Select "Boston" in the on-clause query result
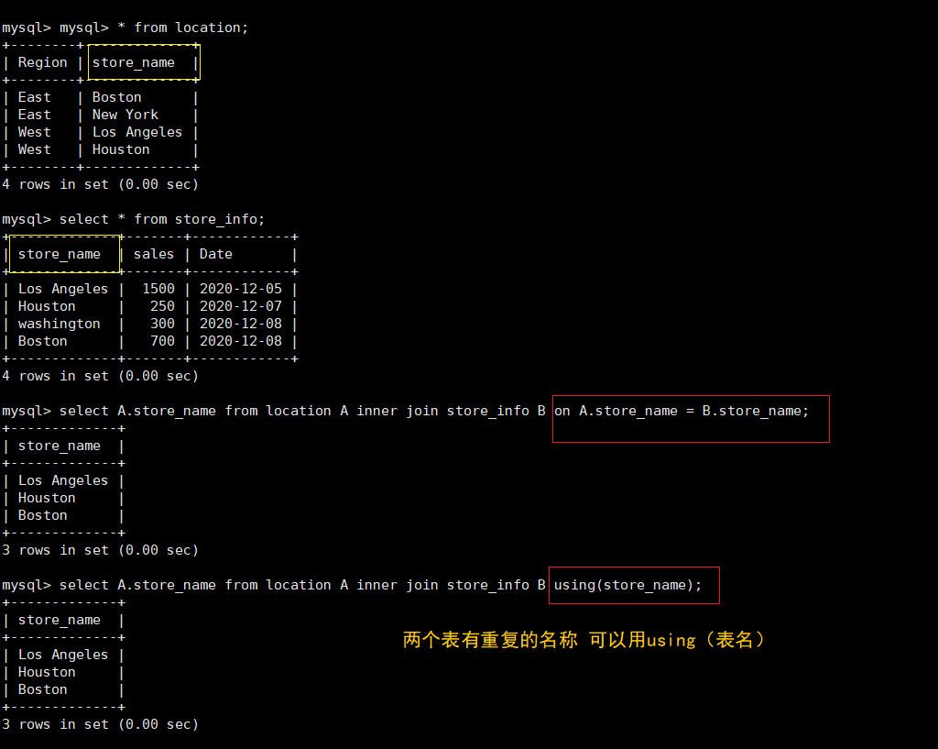 click(42, 515)
